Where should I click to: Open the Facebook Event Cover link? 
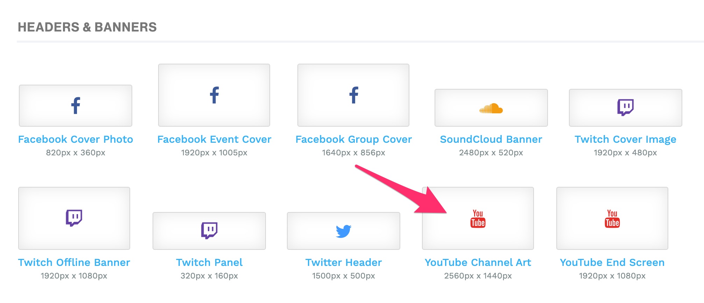pyautogui.click(x=214, y=139)
